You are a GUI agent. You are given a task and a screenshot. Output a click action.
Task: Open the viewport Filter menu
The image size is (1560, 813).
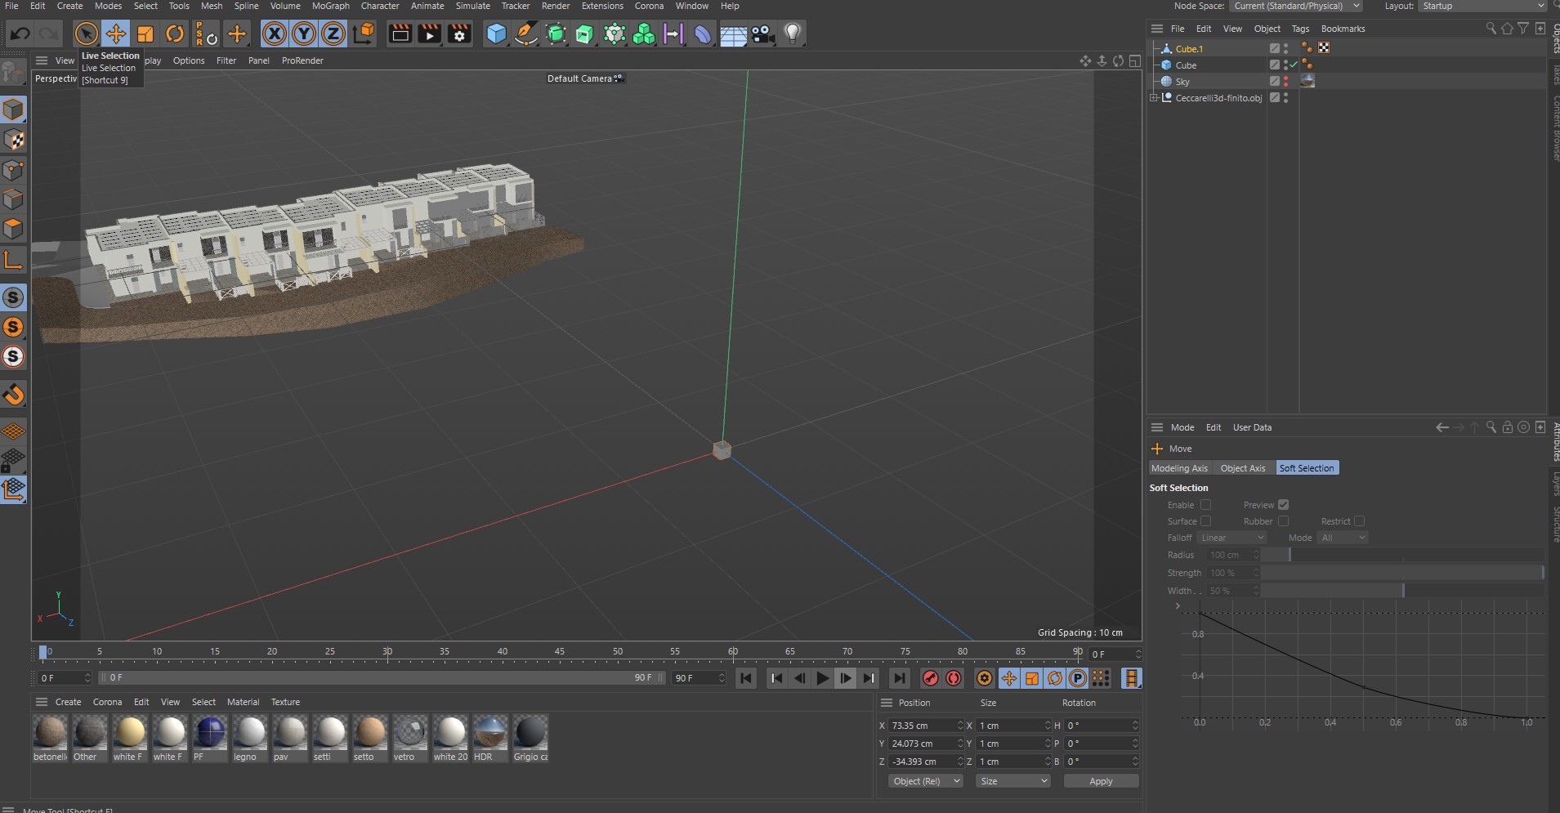point(226,60)
